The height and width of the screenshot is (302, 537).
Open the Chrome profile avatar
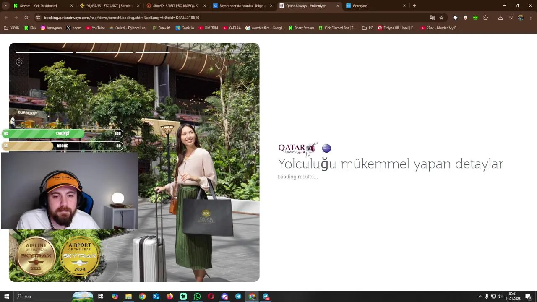click(521, 18)
